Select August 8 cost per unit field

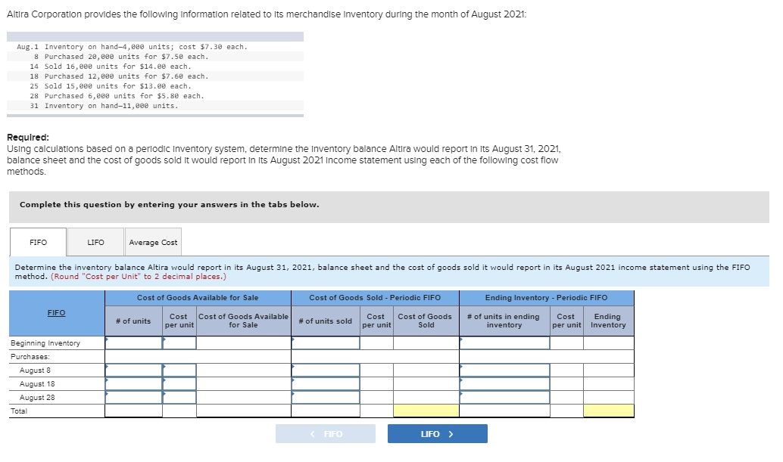click(179, 371)
